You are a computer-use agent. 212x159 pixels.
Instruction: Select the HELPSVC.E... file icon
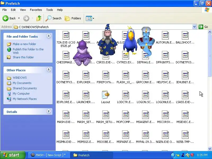click(165, 75)
